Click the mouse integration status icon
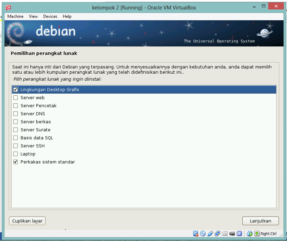The width and height of the screenshot is (287, 241). point(250,233)
